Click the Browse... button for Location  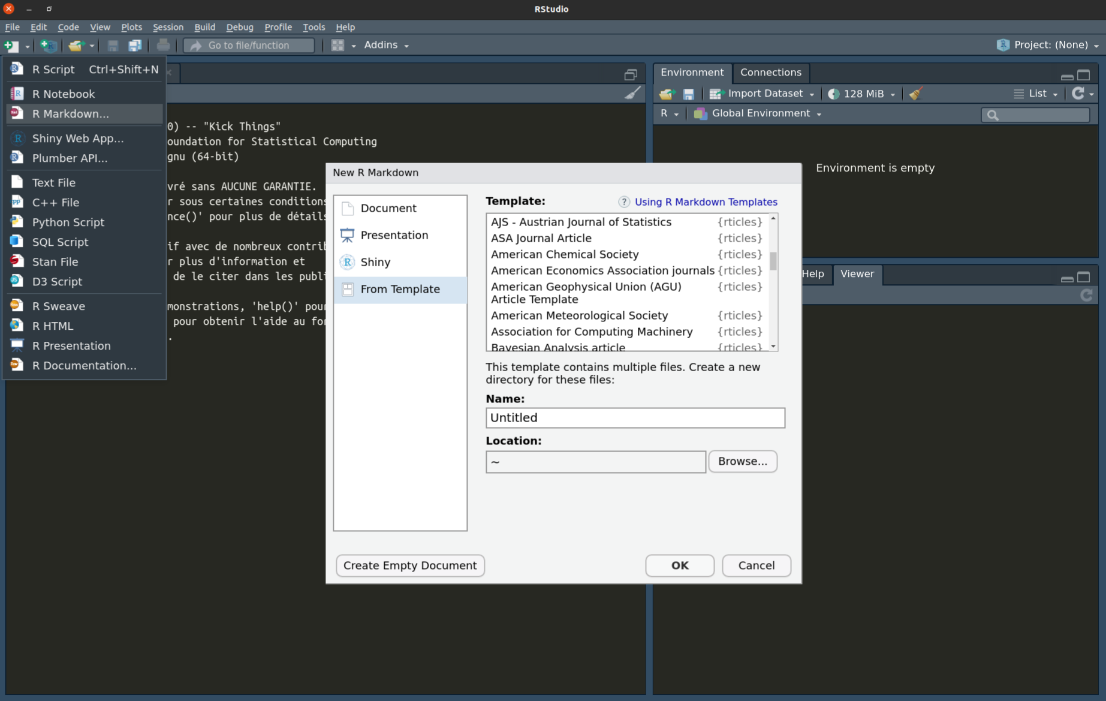click(x=743, y=461)
